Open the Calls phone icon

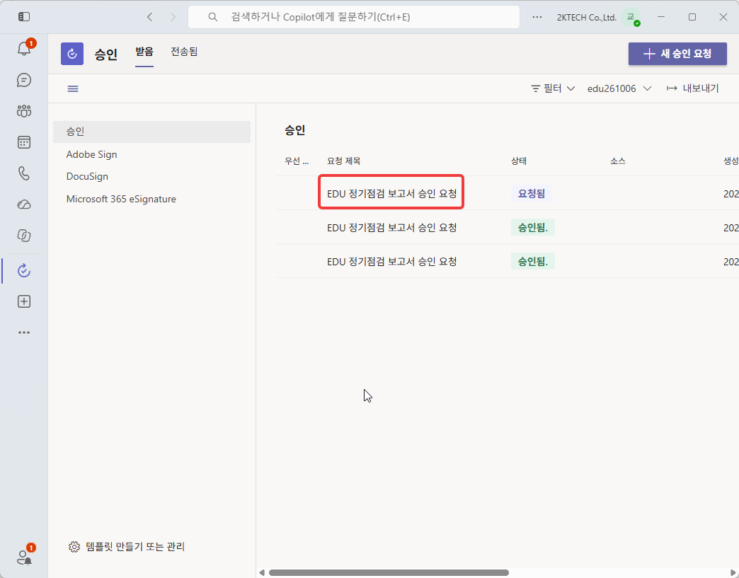[24, 173]
